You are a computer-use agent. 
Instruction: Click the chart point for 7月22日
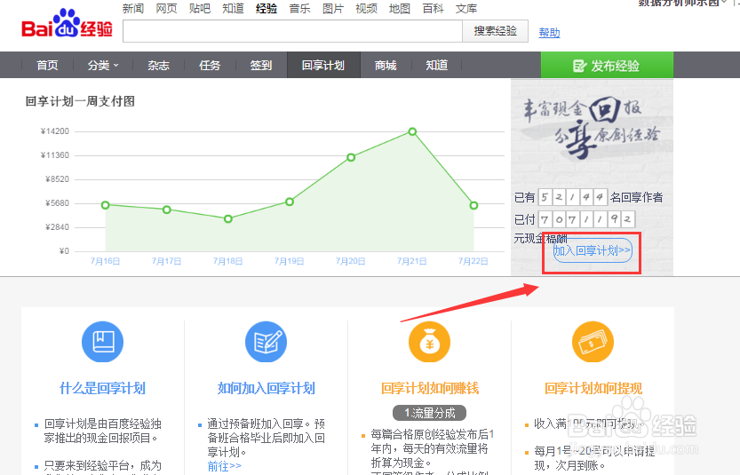pos(473,206)
